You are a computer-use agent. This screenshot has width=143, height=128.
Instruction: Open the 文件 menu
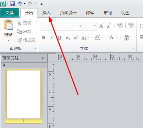(x=10, y=13)
